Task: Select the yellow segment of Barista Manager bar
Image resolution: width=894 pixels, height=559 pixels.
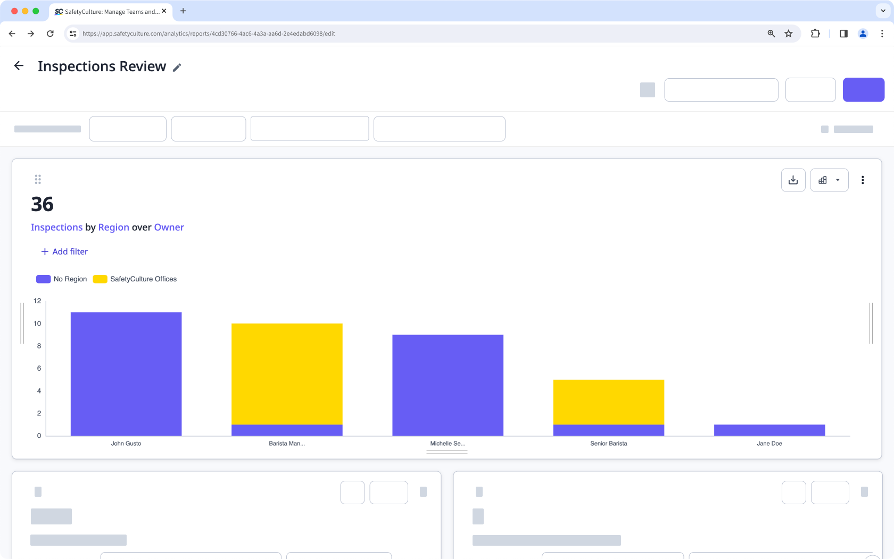Action: (x=287, y=374)
